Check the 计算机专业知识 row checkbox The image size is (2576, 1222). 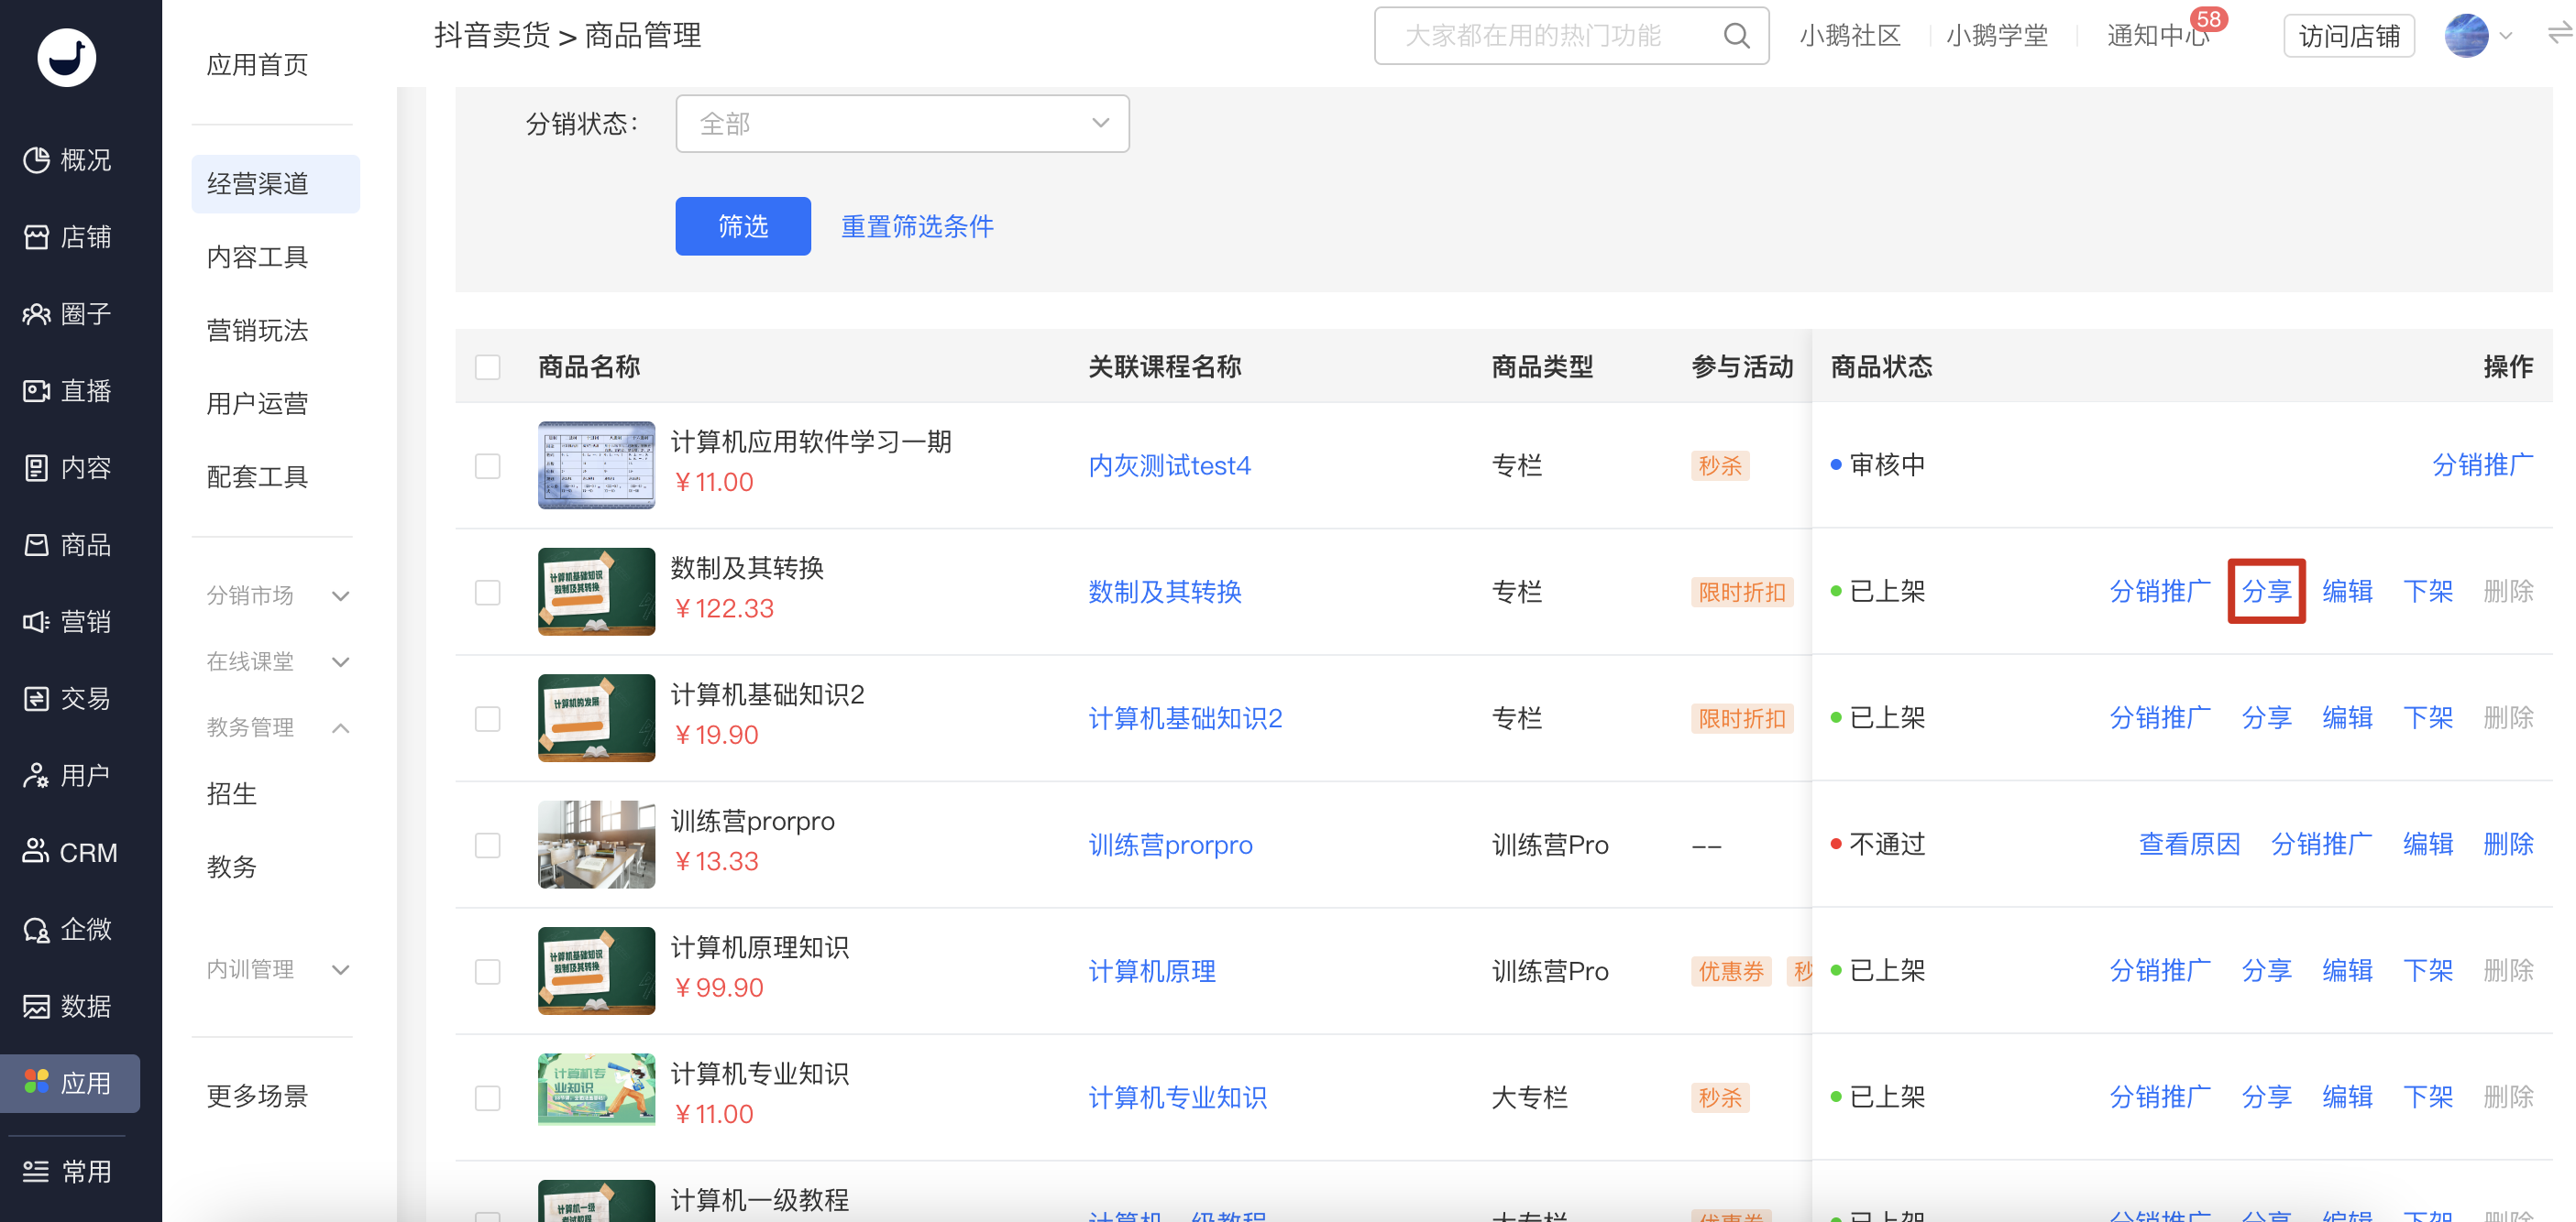pyautogui.click(x=488, y=1098)
